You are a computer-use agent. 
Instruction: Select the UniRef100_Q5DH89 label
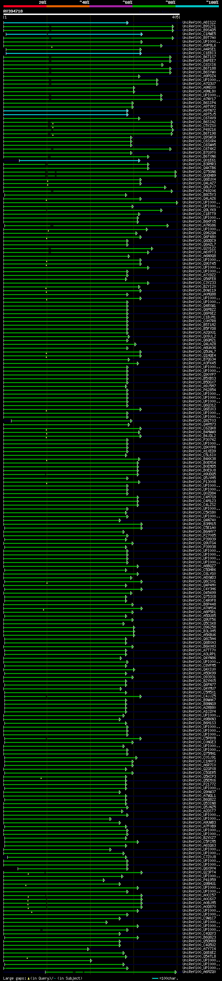[199, 941]
